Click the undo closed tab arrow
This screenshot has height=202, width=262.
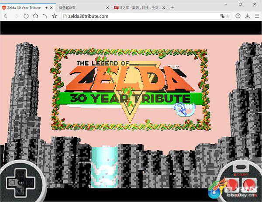coord(45,16)
